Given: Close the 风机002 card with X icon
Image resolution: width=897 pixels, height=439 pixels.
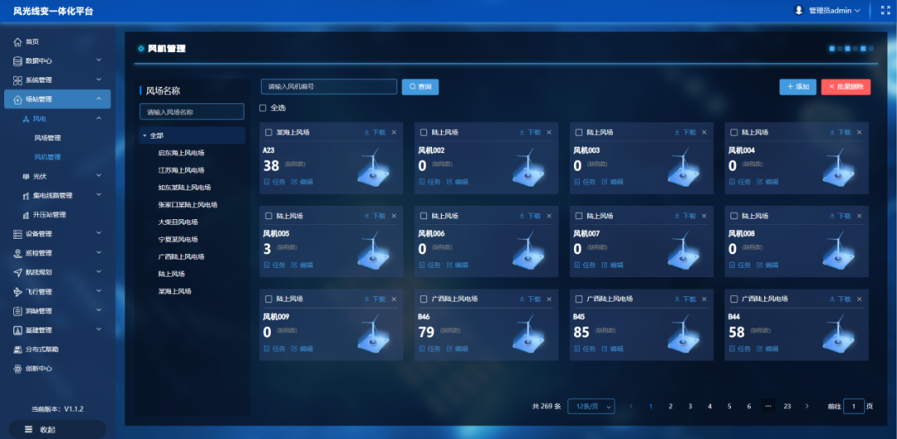Looking at the screenshot, I should (x=549, y=133).
